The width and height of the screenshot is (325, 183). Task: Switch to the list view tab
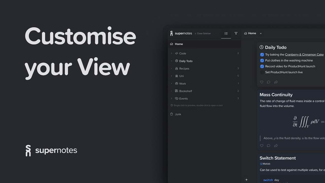click(x=226, y=33)
